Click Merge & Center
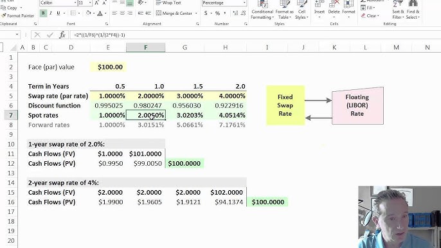Image resolution: width=441 pixels, height=248 pixels. (174, 13)
